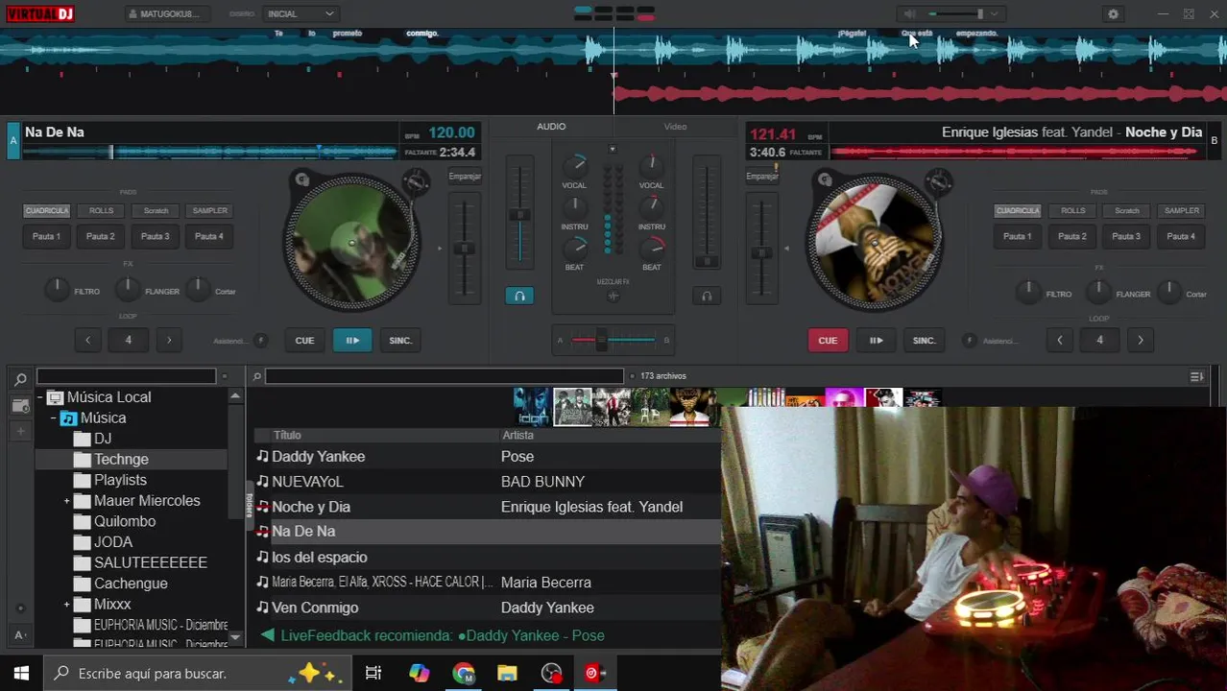Sort tracks by Artista column header
Viewport: 1227px width, 691px height.
pos(517,436)
